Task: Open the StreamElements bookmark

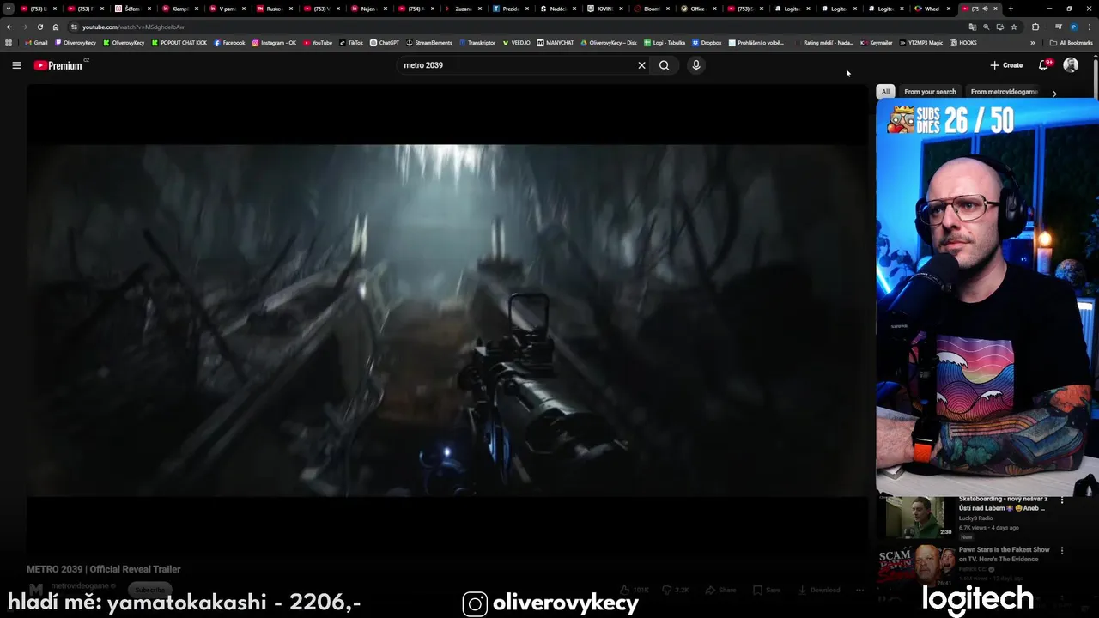Action: pos(429,43)
